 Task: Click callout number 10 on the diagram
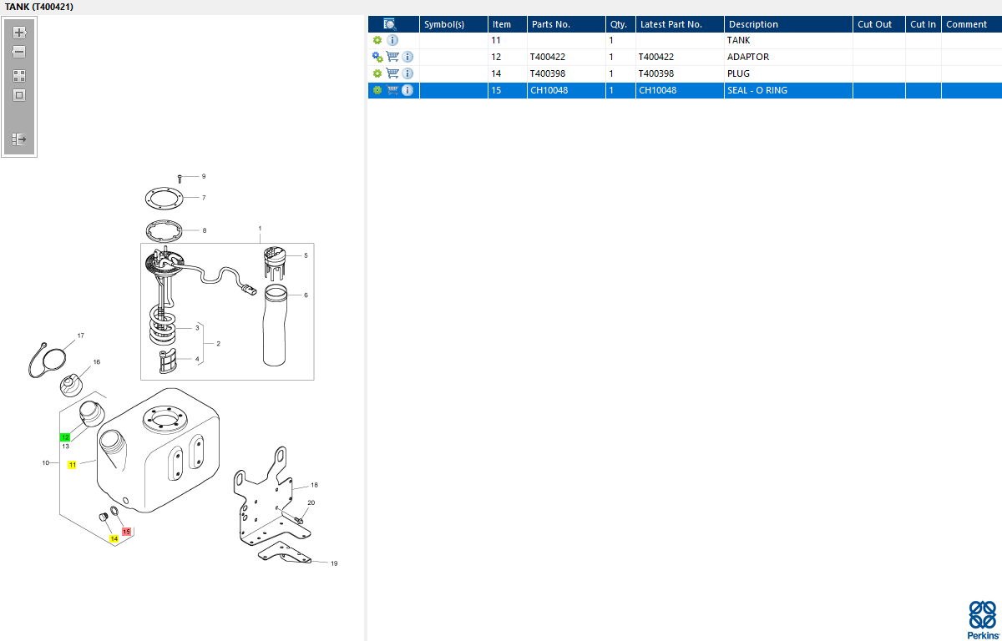point(46,462)
